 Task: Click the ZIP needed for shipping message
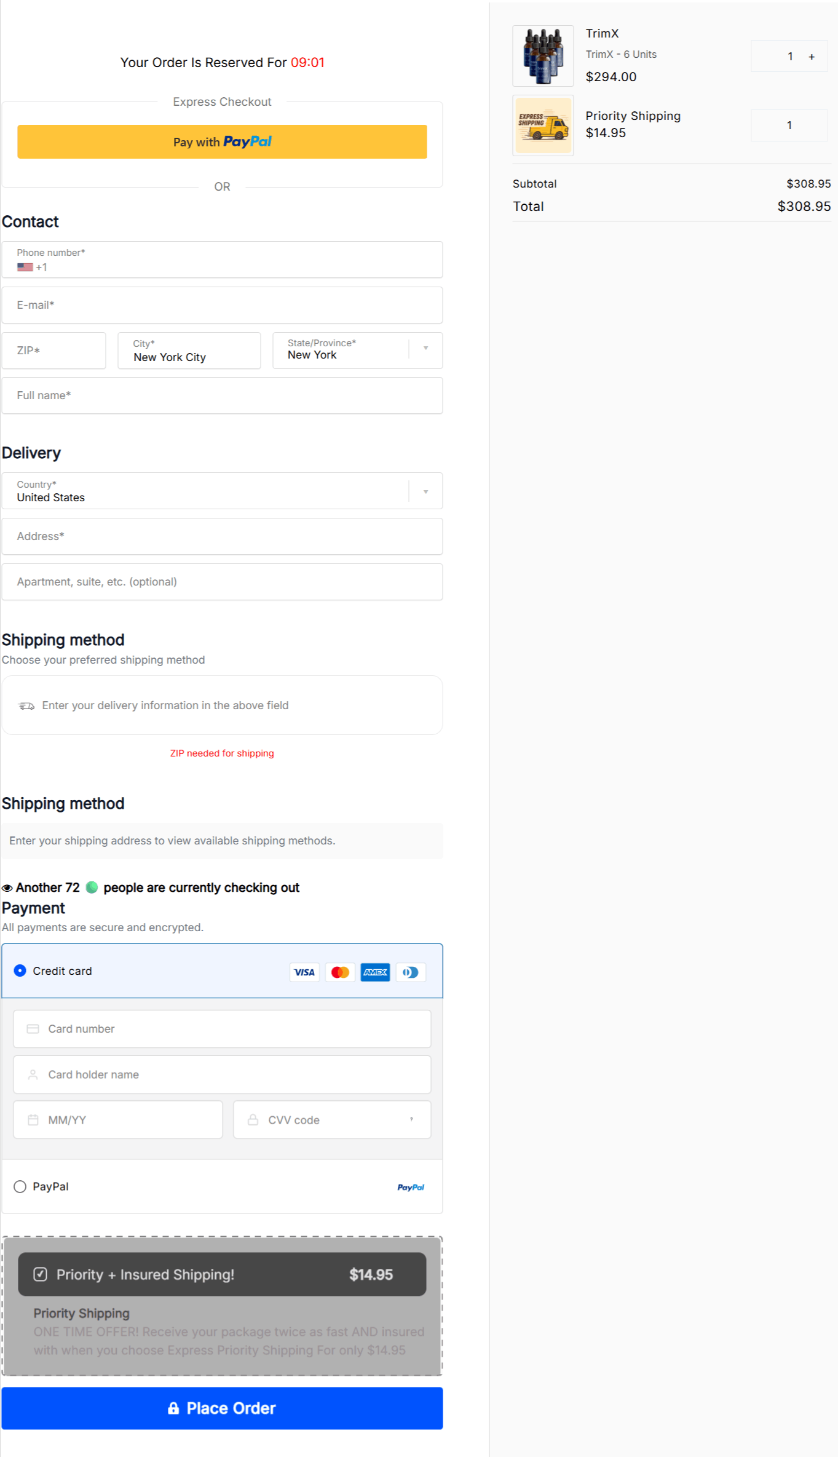point(222,753)
